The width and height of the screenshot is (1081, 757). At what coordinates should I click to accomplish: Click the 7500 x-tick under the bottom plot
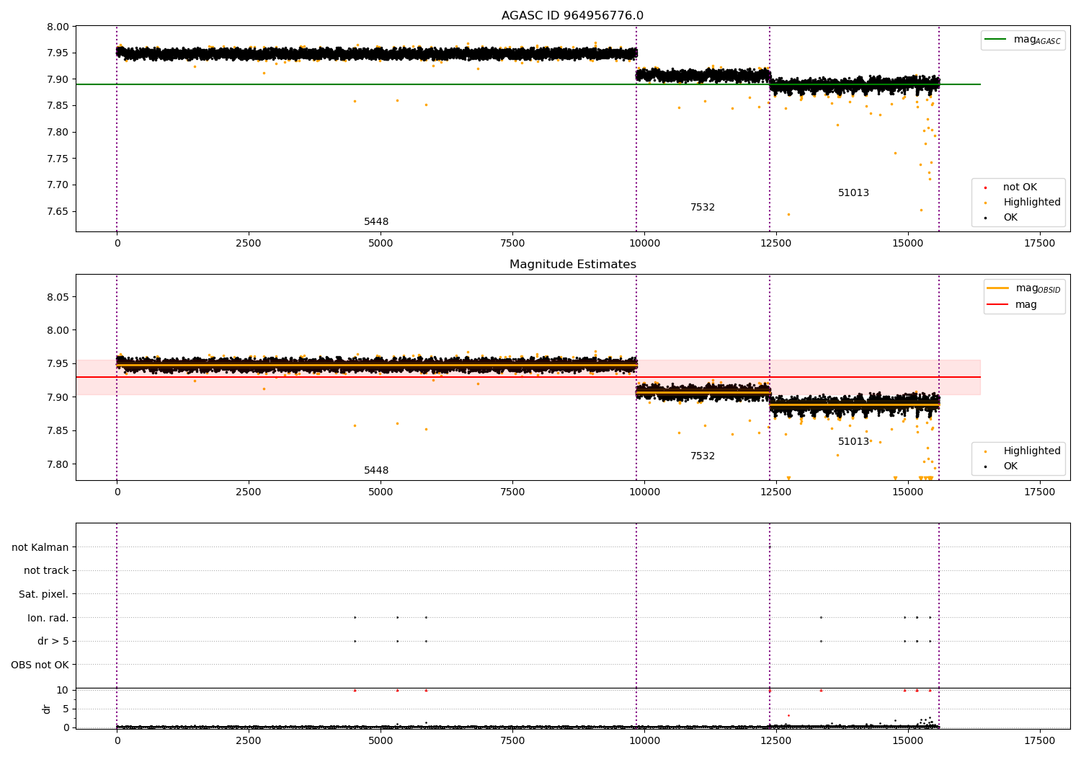click(512, 740)
